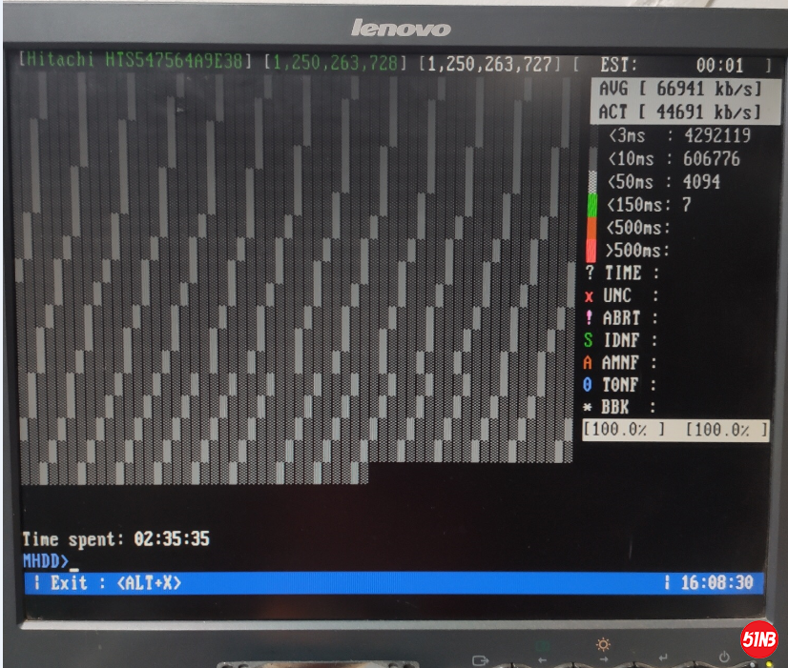Click the orange A AMNF symbol
Screen dimensions: 788x668
point(588,362)
